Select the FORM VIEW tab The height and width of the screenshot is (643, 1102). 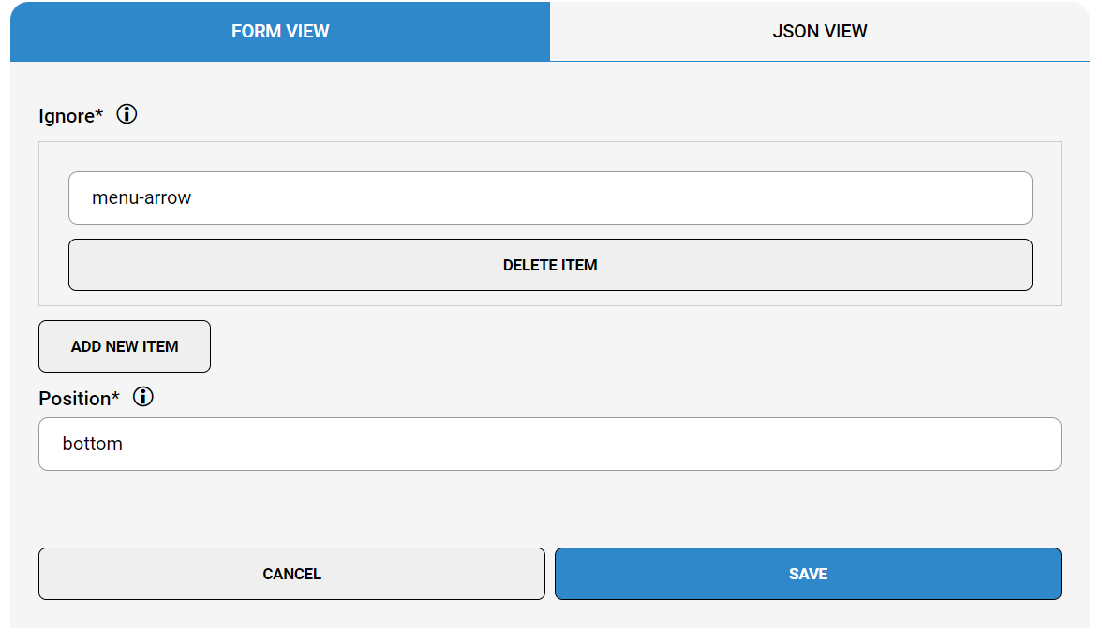click(x=279, y=31)
